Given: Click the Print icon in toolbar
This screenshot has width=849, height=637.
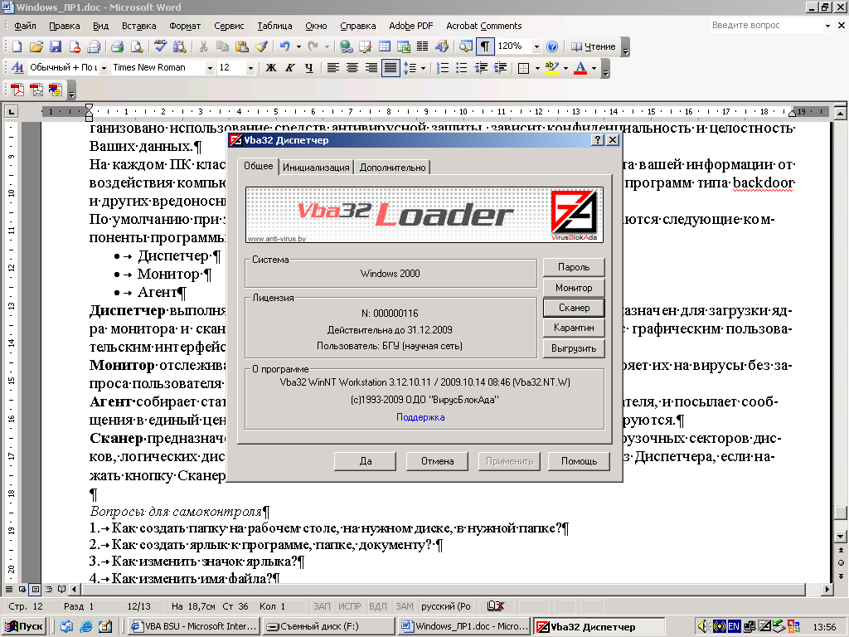Looking at the screenshot, I should click(x=118, y=46).
